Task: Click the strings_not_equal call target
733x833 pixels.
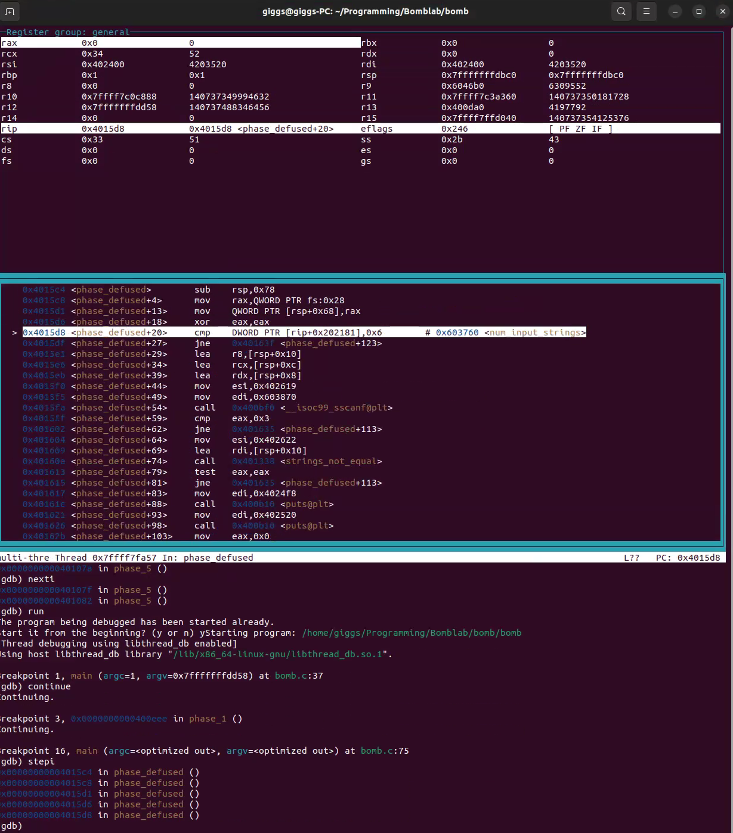Action: click(x=333, y=461)
